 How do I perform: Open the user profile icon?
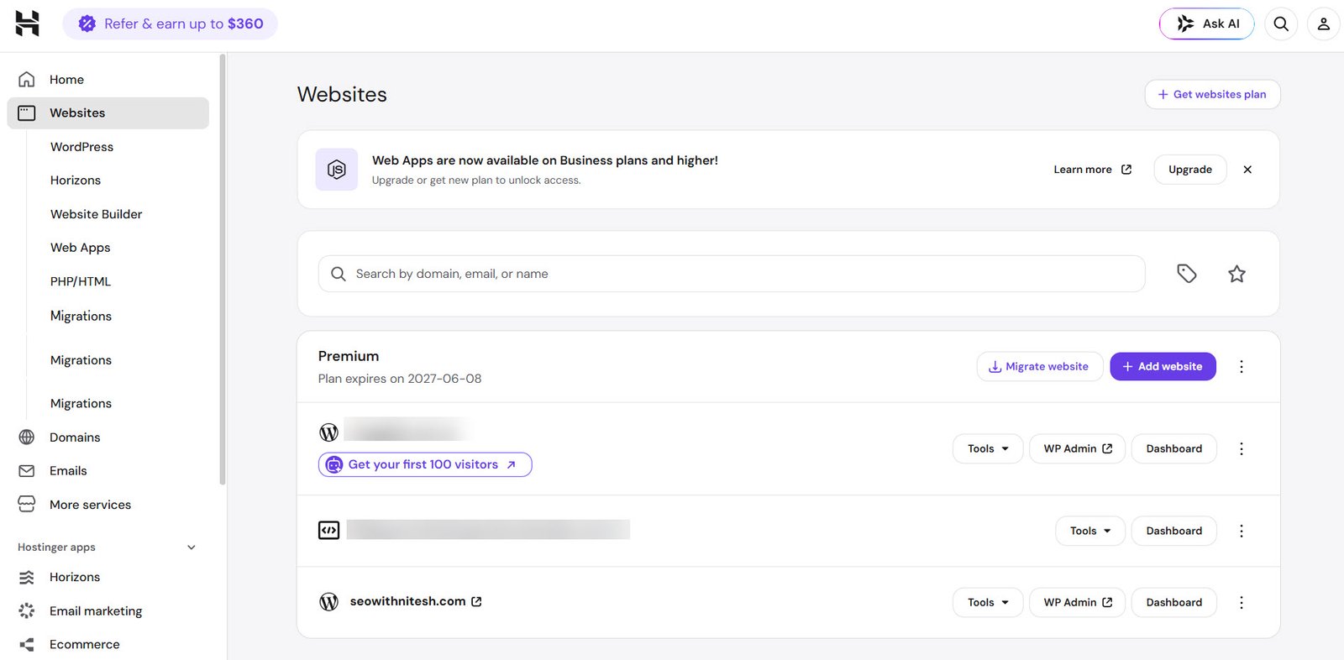tap(1323, 24)
